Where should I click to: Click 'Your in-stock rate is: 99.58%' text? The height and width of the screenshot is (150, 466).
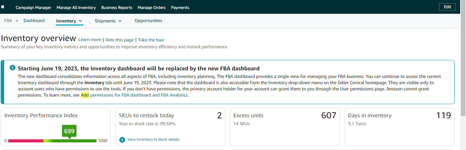click(x=147, y=124)
